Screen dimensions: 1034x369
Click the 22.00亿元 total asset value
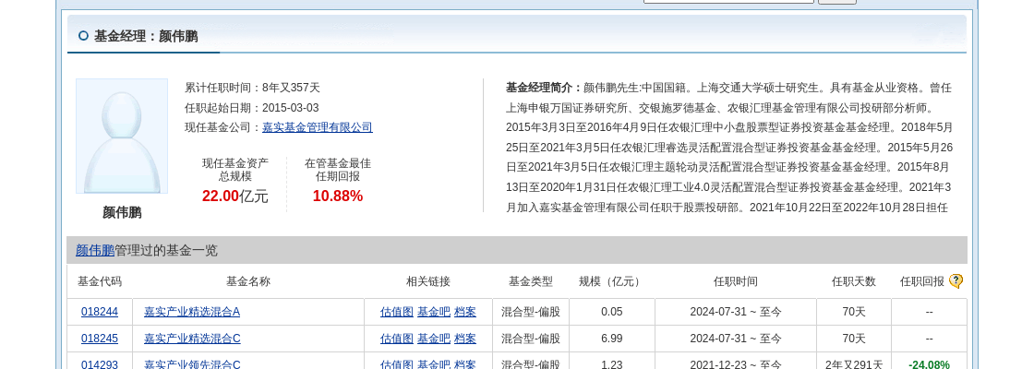coord(235,196)
